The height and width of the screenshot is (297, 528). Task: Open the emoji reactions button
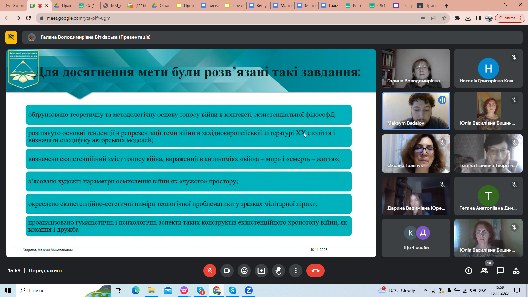pyautogui.click(x=244, y=271)
